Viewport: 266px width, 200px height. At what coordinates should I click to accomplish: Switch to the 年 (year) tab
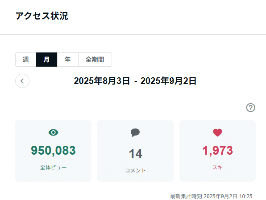(68, 60)
